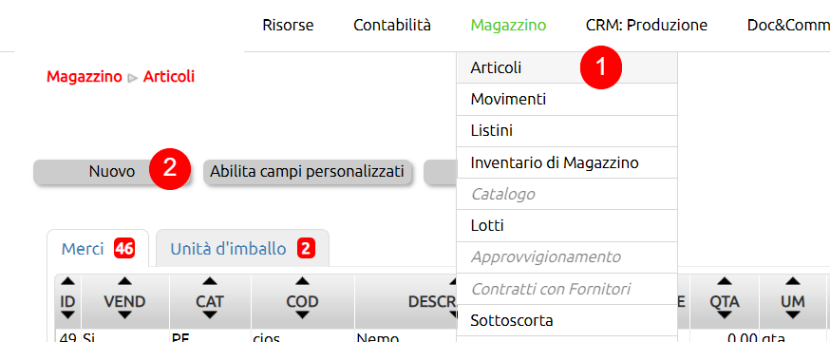Sort QTA column ascending arrow
The width and height of the screenshot is (830, 342).
(x=725, y=281)
